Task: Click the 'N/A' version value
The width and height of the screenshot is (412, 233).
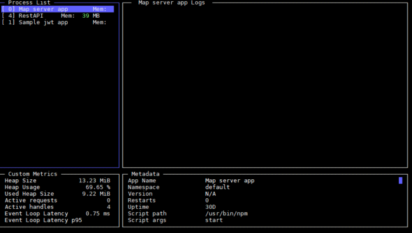Action: (210, 194)
